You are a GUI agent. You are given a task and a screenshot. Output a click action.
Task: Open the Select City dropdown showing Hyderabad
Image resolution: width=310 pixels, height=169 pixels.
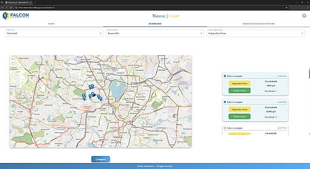click(x=54, y=33)
